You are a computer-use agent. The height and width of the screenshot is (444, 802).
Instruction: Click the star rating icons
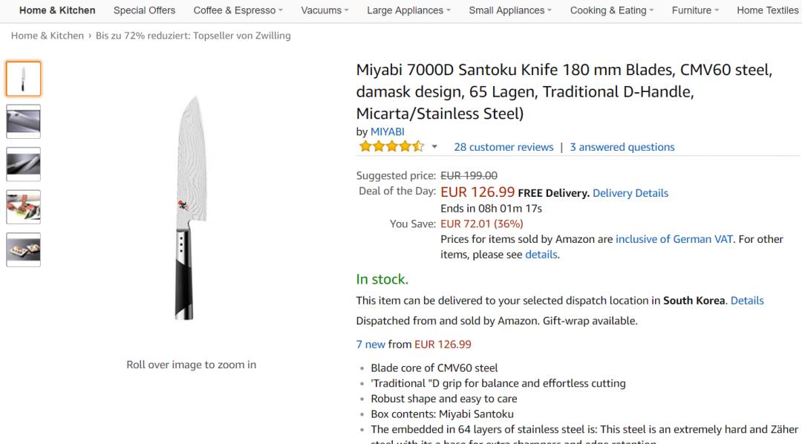click(391, 146)
